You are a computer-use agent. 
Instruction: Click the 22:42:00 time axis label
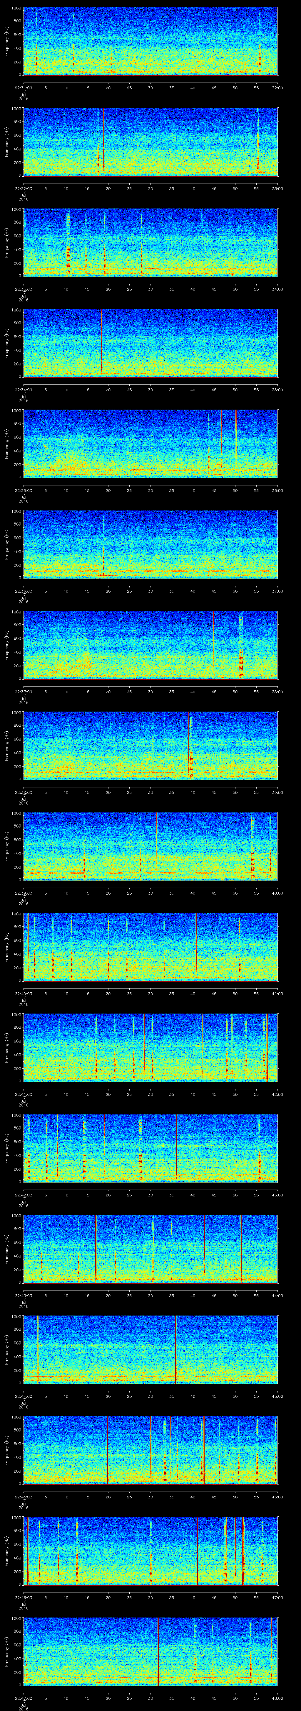[23, 1195]
